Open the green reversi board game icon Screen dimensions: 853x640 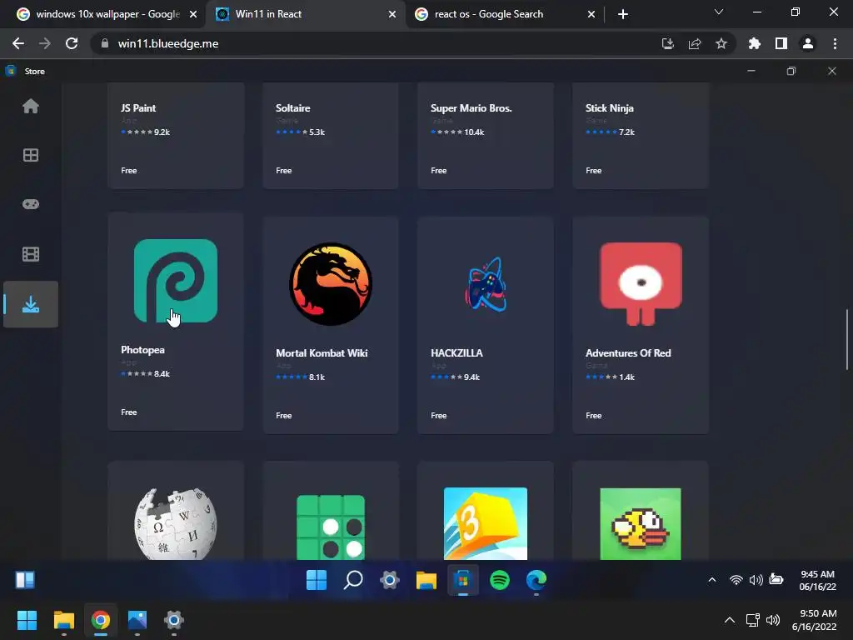click(330, 527)
